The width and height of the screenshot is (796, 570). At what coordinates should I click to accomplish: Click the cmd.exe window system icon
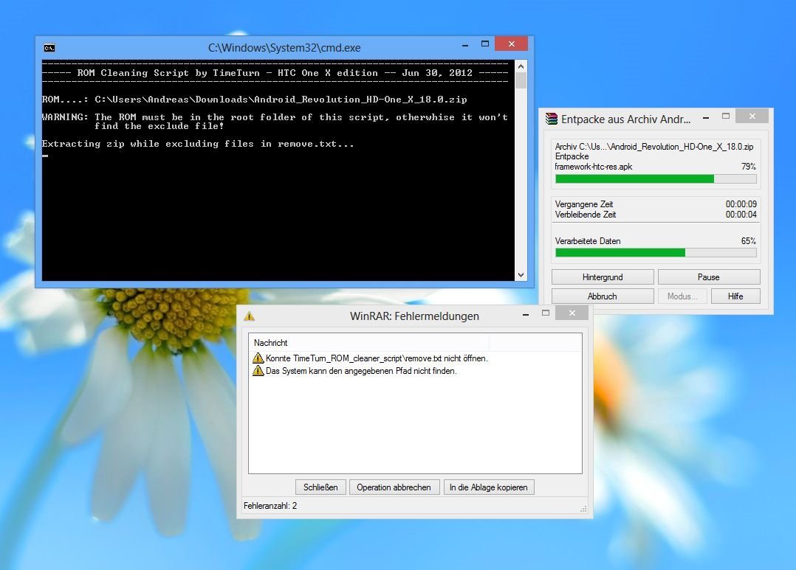[x=49, y=48]
